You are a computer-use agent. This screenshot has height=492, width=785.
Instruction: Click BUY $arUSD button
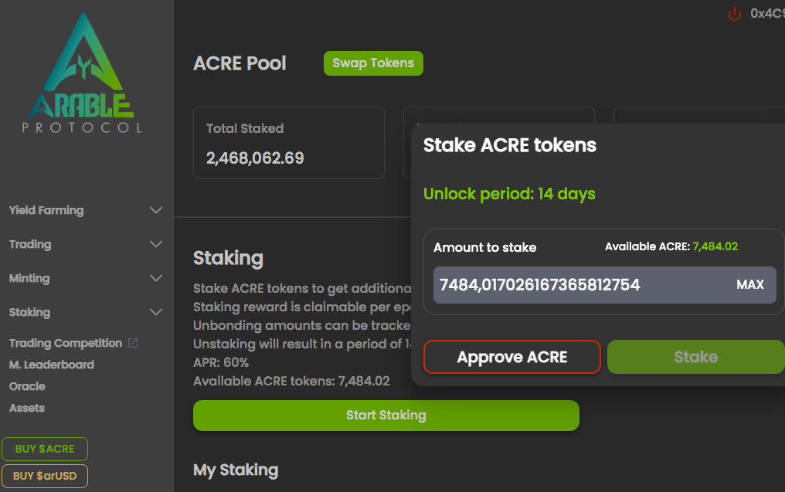click(x=45, y=476)
